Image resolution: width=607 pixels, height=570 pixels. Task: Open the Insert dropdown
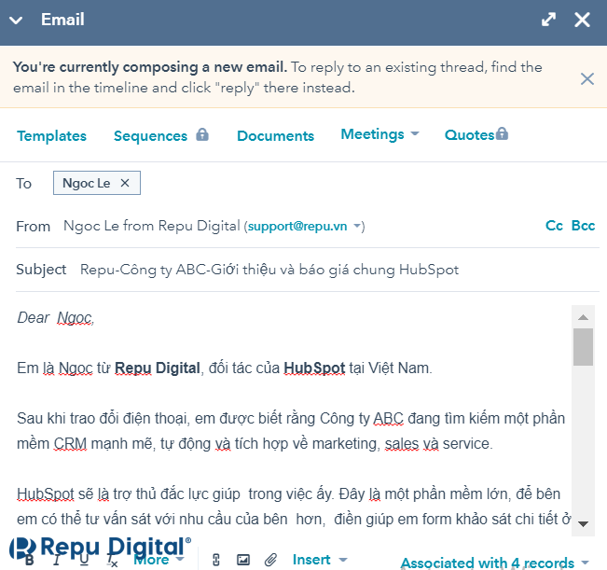tap(320, 560)
